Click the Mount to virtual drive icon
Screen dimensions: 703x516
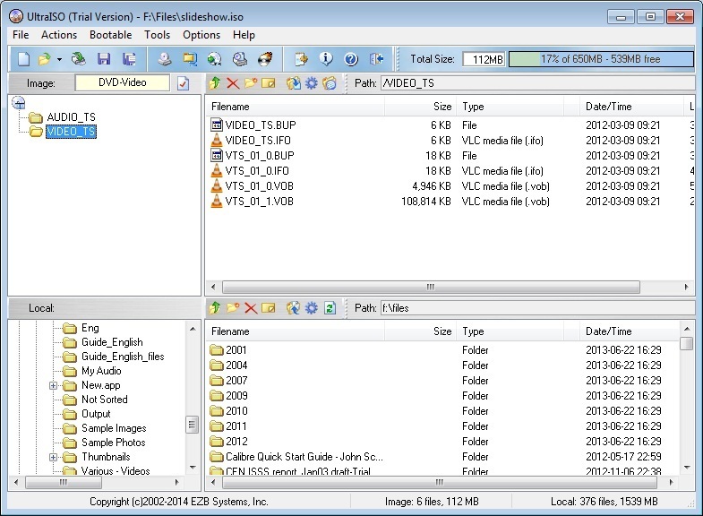pyautogui.click(x=240, y=59)
